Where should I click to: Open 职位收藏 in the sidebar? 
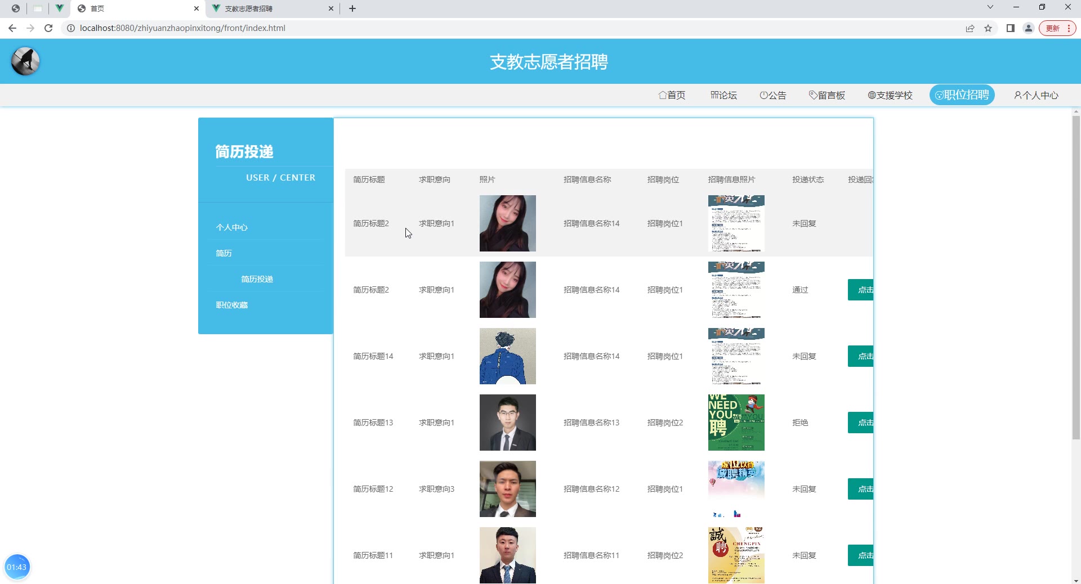click(x=232, y=305)
